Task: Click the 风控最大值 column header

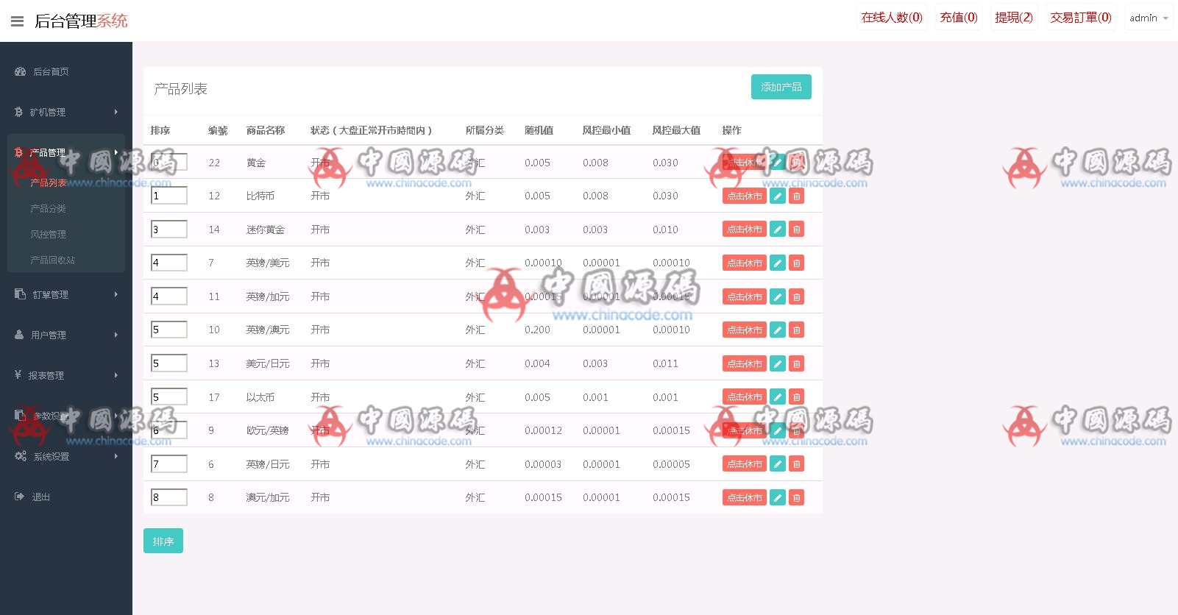Action: (676, 130)
